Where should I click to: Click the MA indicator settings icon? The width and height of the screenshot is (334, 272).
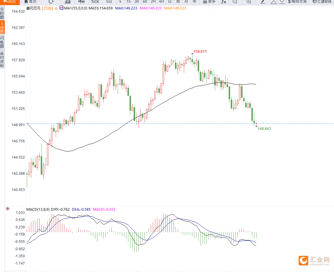click(x=61, y=8)
